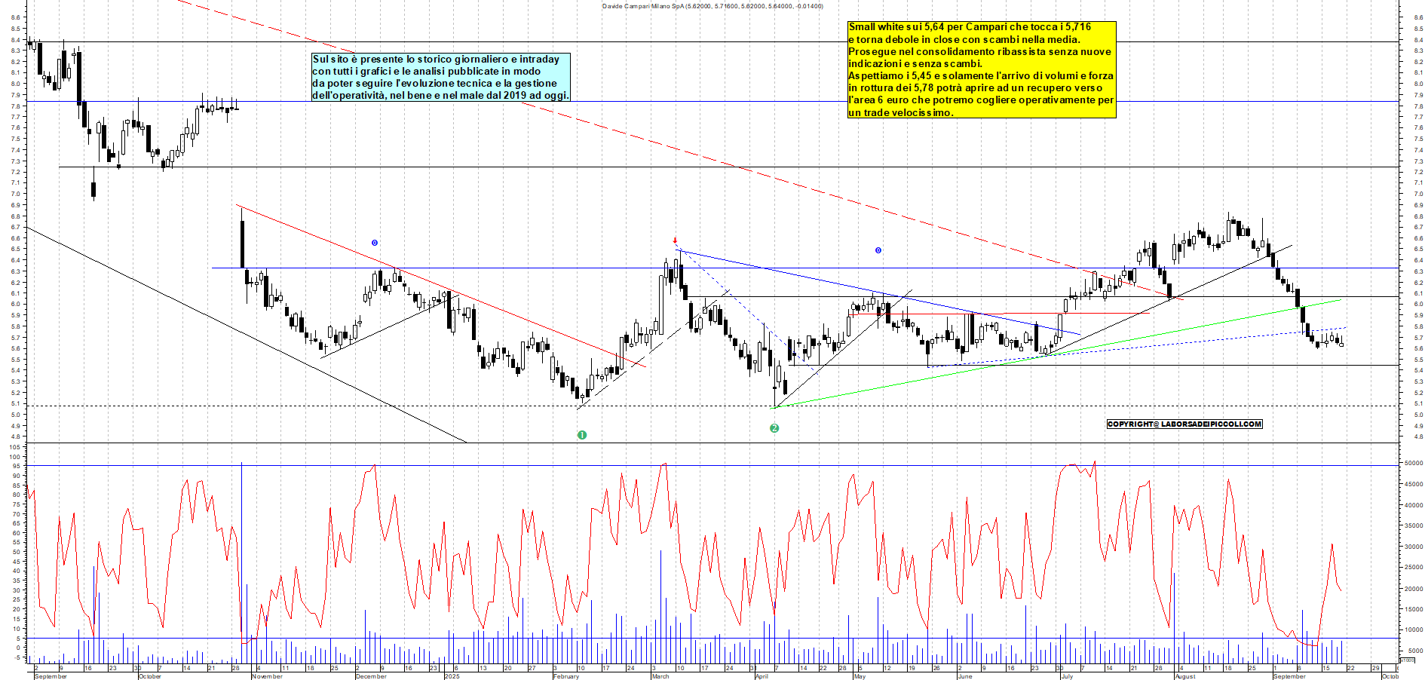
Task: Click the blue circle marker above the May candles
Action: [x=878, y=250]
